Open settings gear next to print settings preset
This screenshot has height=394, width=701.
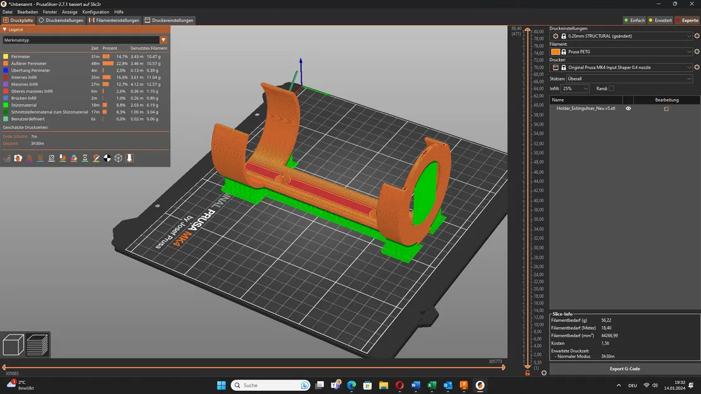[697, 36]
